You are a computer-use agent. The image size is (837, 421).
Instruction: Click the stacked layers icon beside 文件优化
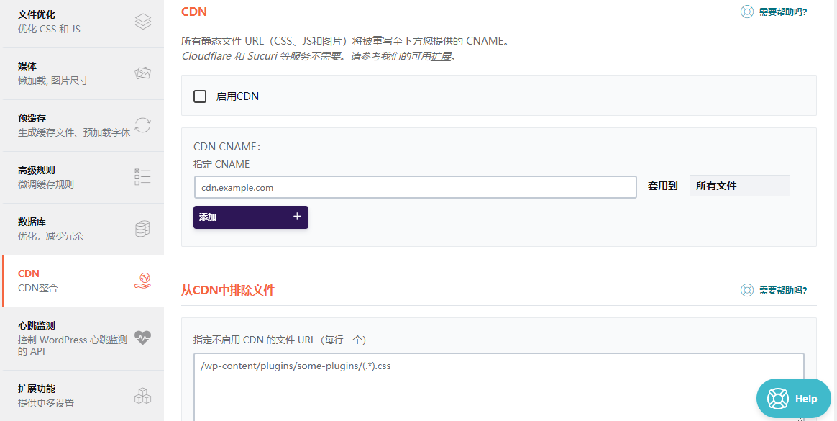point(143,22)
